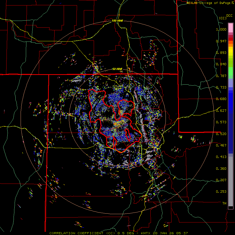Click the 0.573 legend value

point(221,122)
